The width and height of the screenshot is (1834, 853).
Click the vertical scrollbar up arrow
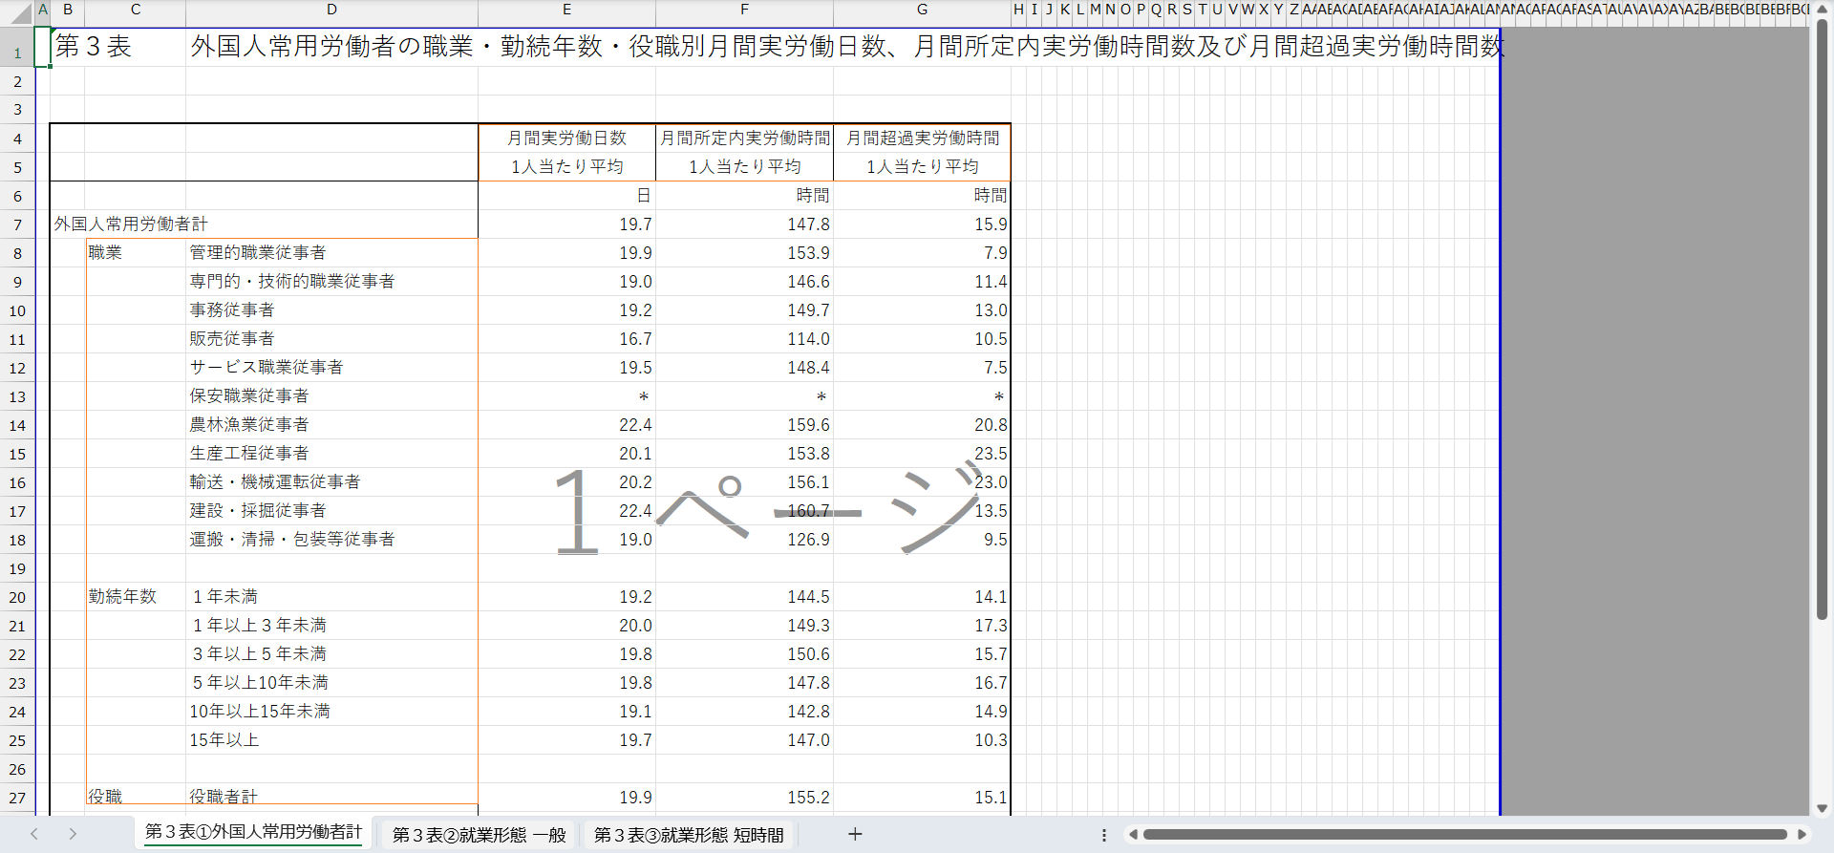point(1822,9)
